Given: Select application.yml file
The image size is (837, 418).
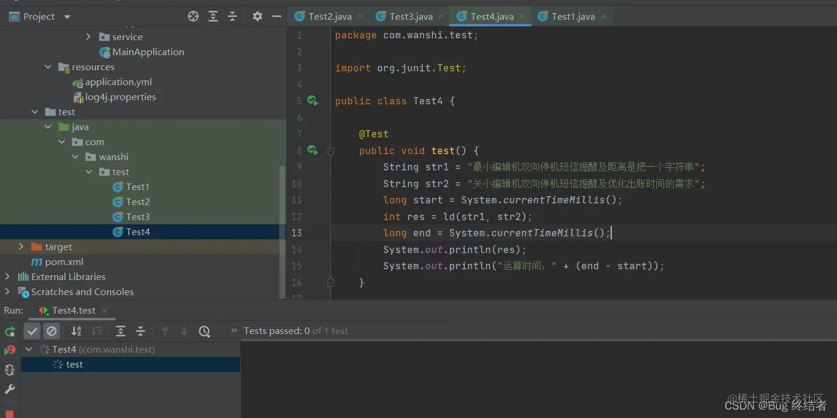Looking at the screenshot, I should (118, 82).
